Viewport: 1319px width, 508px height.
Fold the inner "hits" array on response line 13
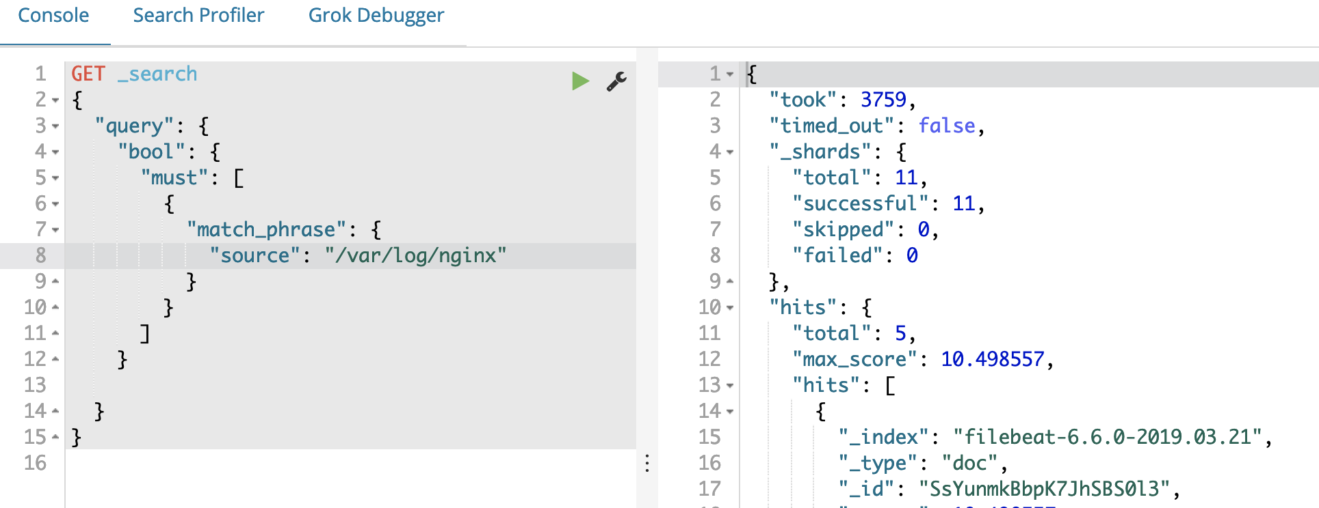click(730, 386)
